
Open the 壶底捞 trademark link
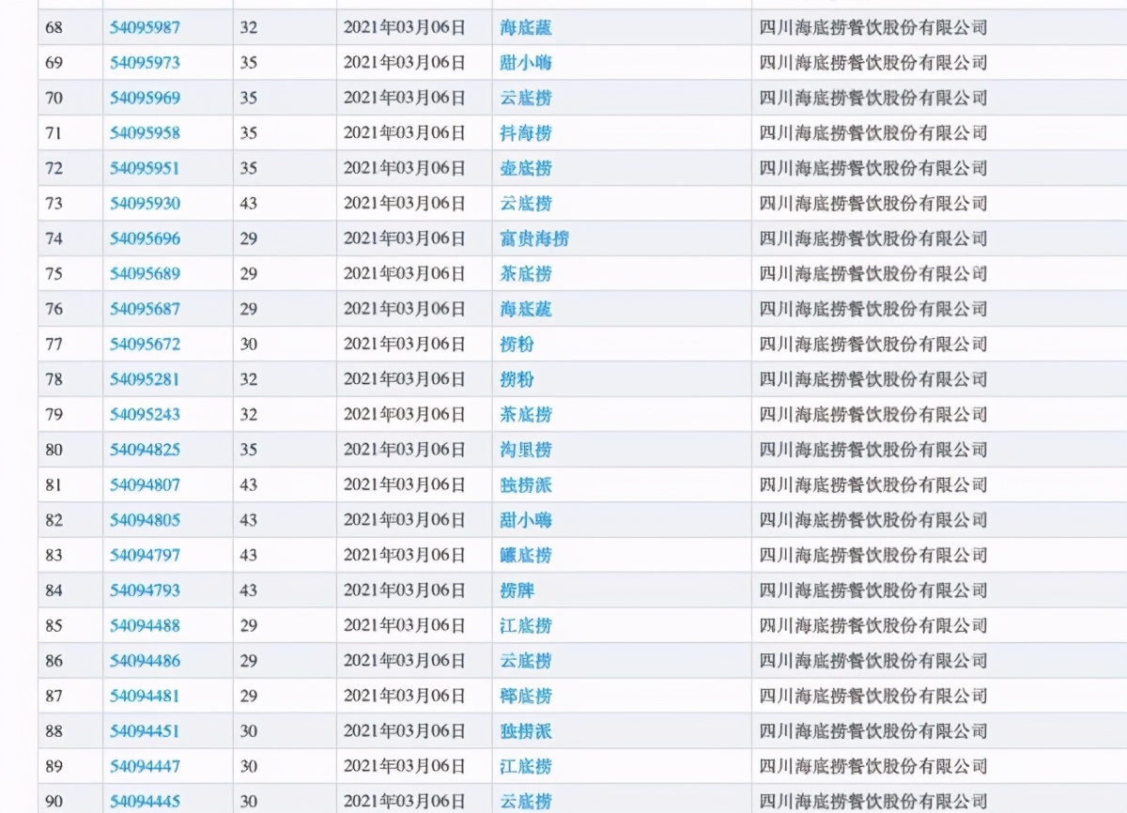526,168
